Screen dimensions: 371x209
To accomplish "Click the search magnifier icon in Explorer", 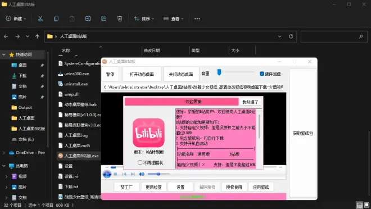I will click(x=361, y=37).
